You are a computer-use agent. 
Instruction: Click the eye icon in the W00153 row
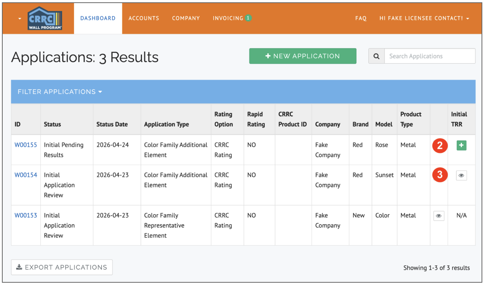click(439, 216)
